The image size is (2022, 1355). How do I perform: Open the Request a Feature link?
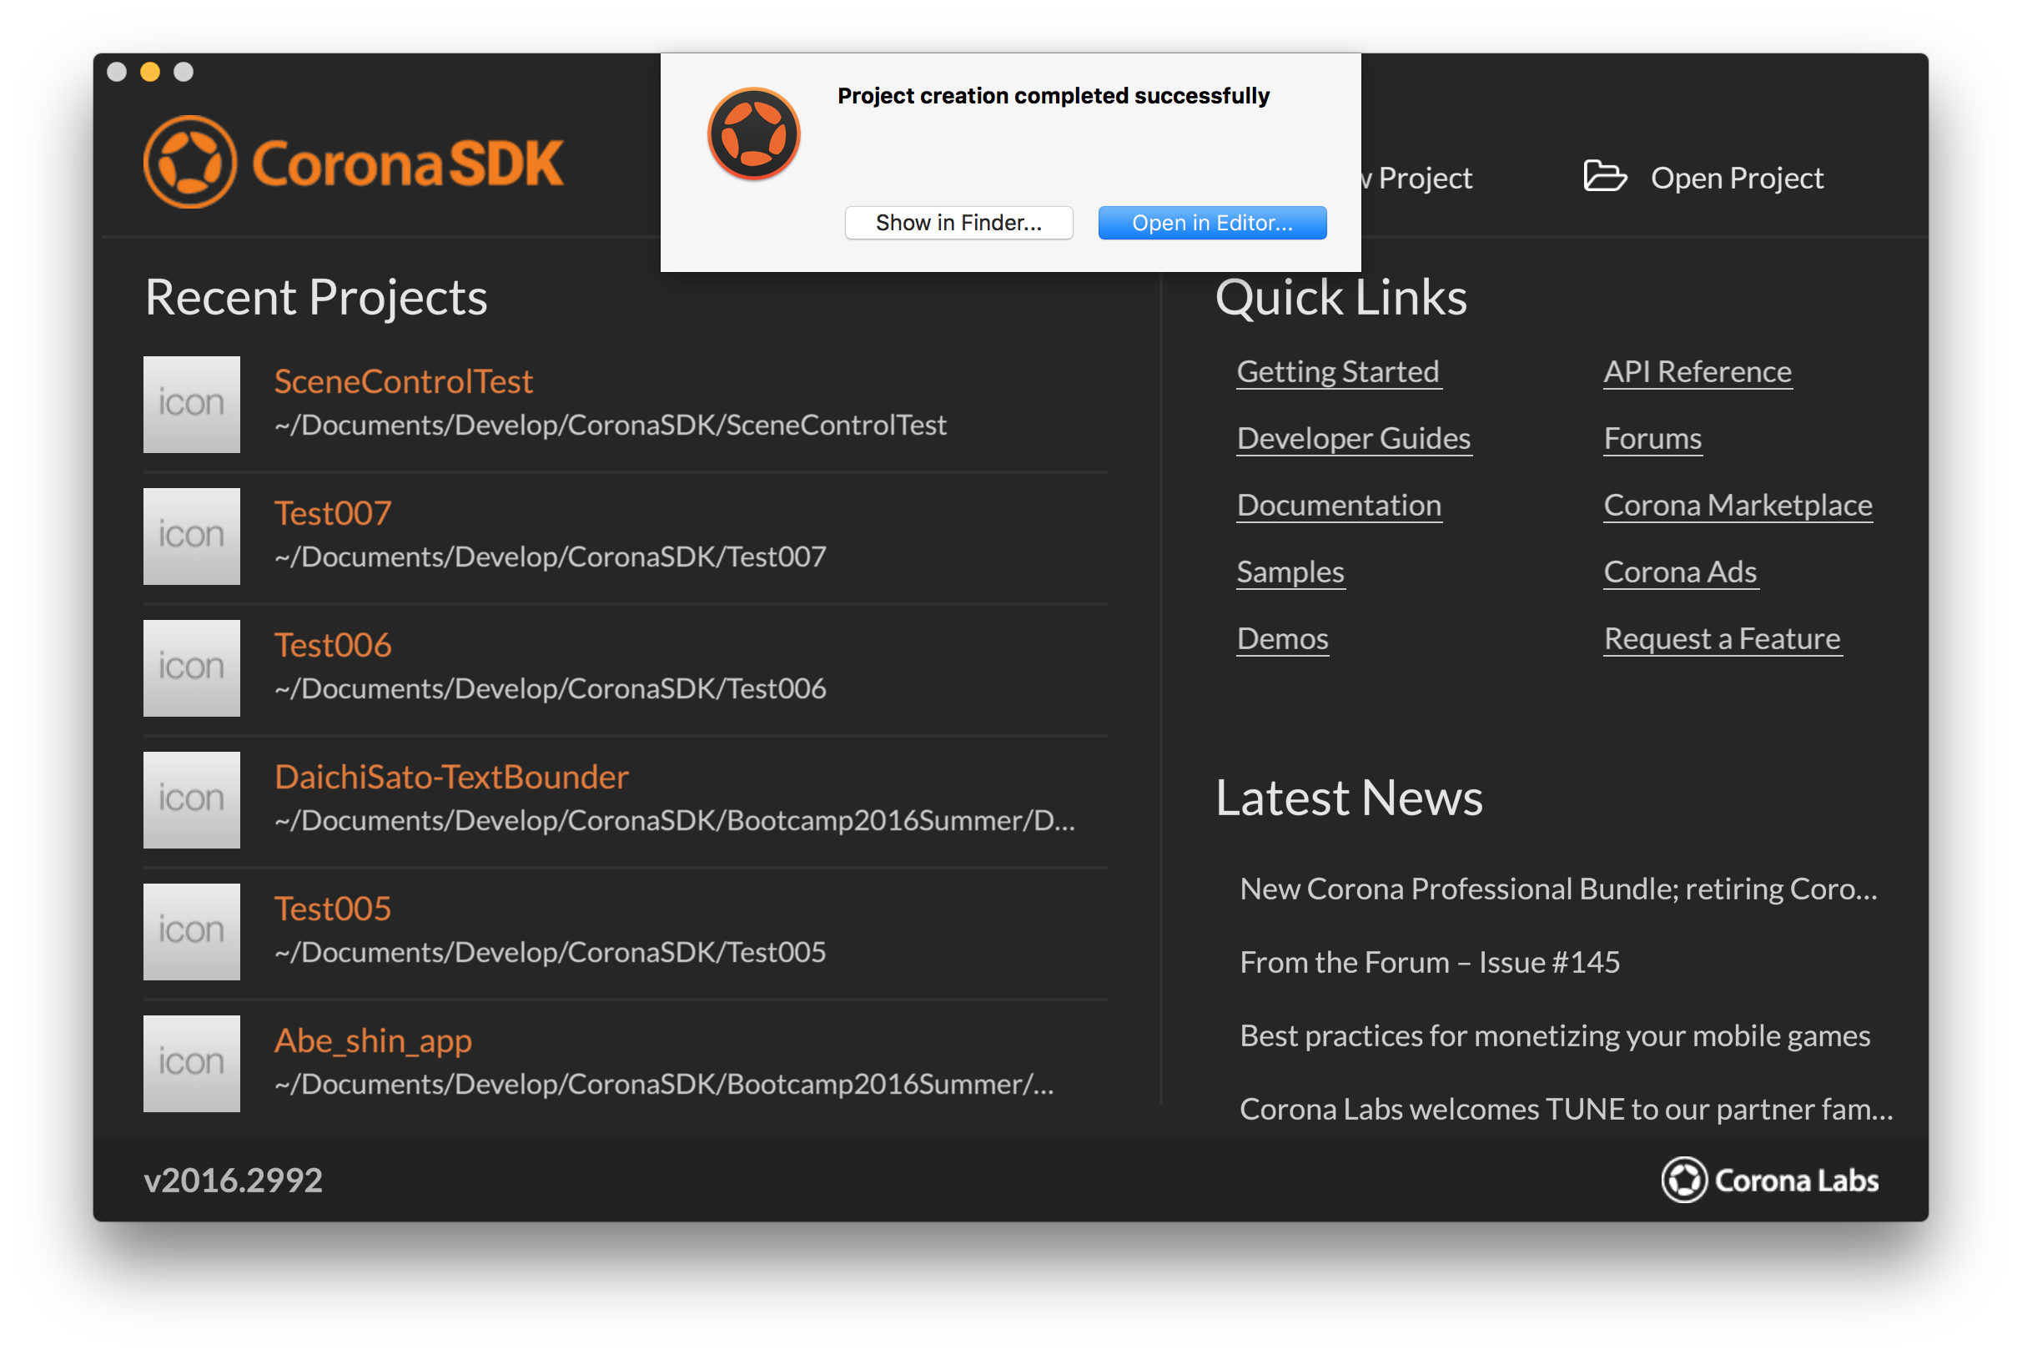1723,638
